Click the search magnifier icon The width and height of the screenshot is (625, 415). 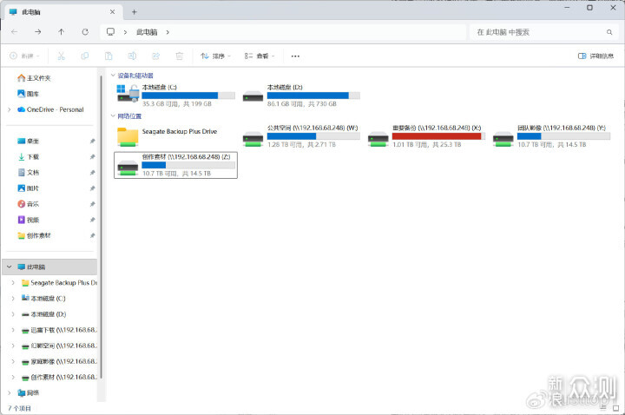coord(609,32)
